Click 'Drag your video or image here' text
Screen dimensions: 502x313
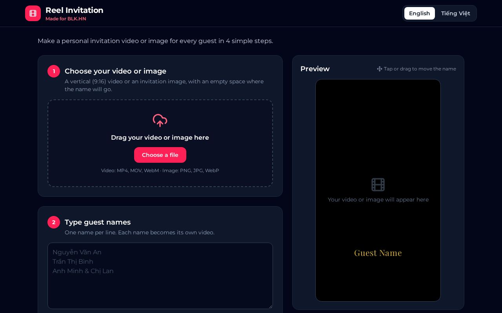pos(160,138)
